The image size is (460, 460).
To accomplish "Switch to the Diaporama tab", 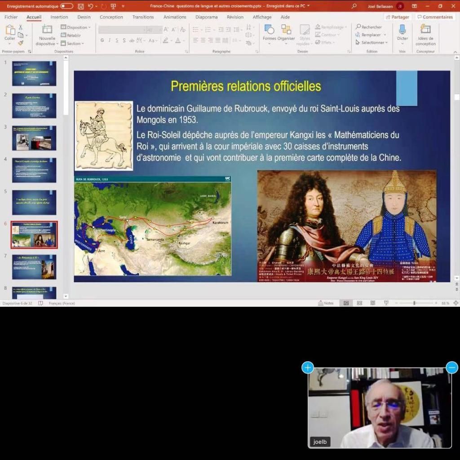I will click(x=206, y=17).
